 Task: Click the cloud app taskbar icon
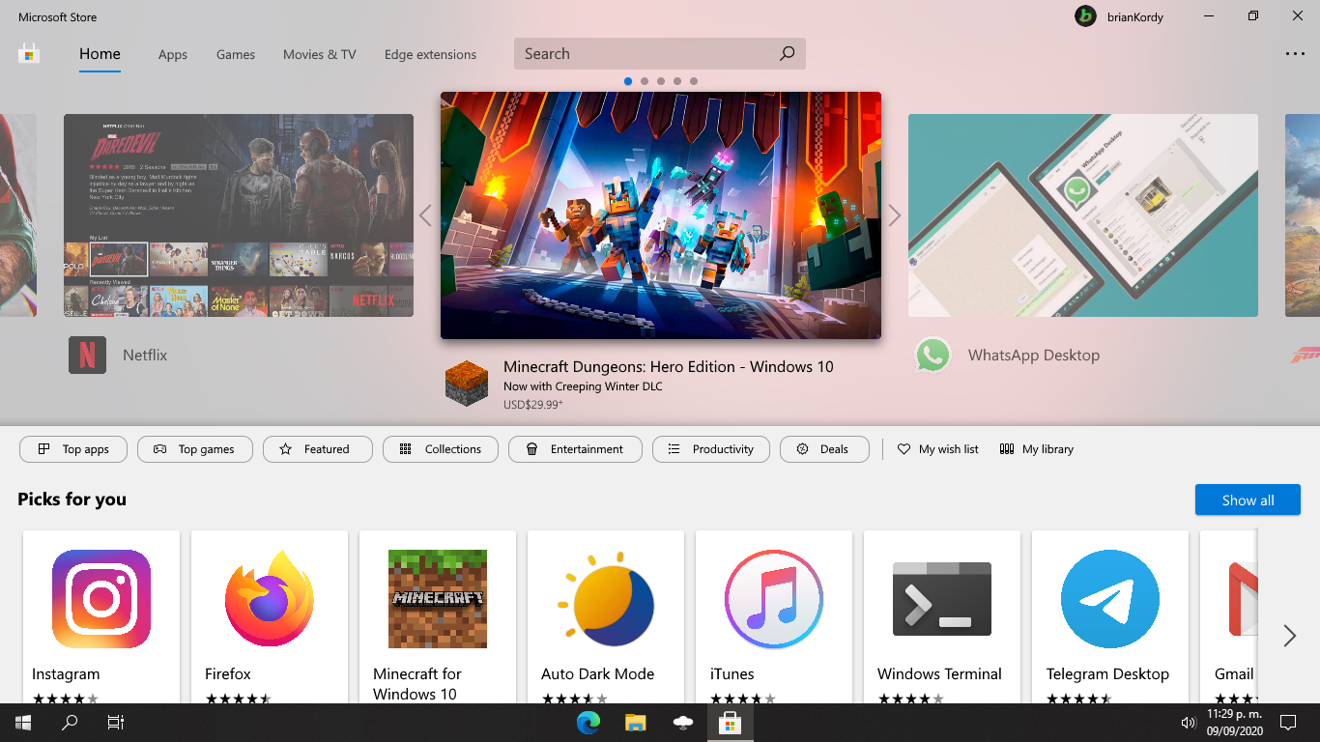click(x=682, y=723)
